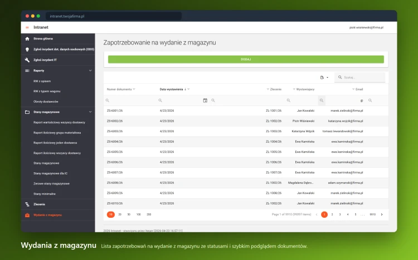Go to page 3
Image resolution: width=418 pixels, height=260 pixels.
pos(340,214)
